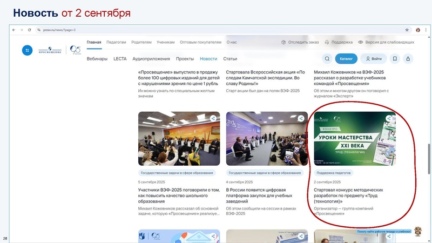
Task: Open the VEF conference hall photo
Action: [179, 139]
